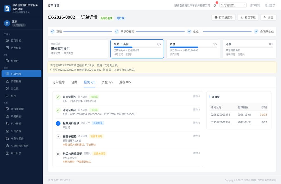Click the green check icon for 许可证出证
The width and height of the screenshot is (281, 184).
click(58, 110)
